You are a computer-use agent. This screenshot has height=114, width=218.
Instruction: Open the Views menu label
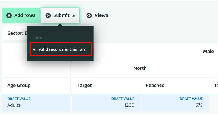click(x=101, y=15)
